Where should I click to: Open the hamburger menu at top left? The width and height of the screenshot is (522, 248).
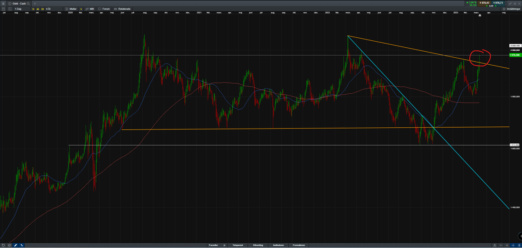click(3, 3)
